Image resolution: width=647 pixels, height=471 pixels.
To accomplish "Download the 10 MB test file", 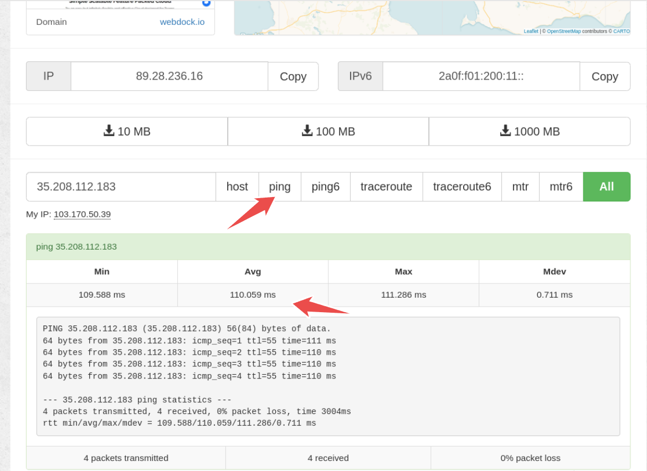I will (x=127, y=131).
